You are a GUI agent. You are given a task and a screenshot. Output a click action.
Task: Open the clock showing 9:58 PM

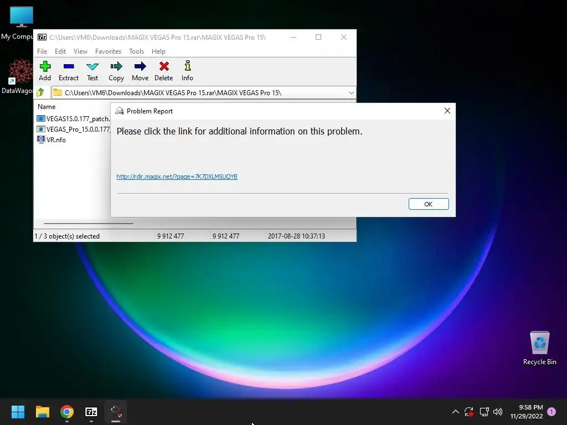(527, 412)
